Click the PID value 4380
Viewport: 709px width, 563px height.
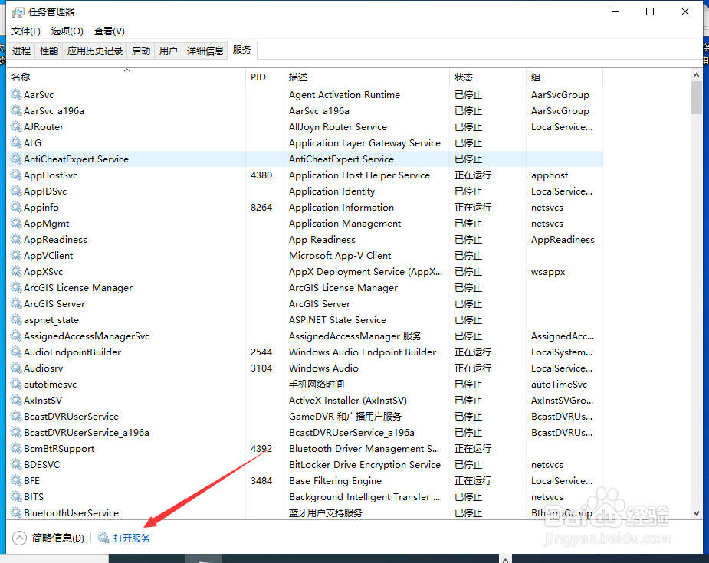[x=261, y=175]
